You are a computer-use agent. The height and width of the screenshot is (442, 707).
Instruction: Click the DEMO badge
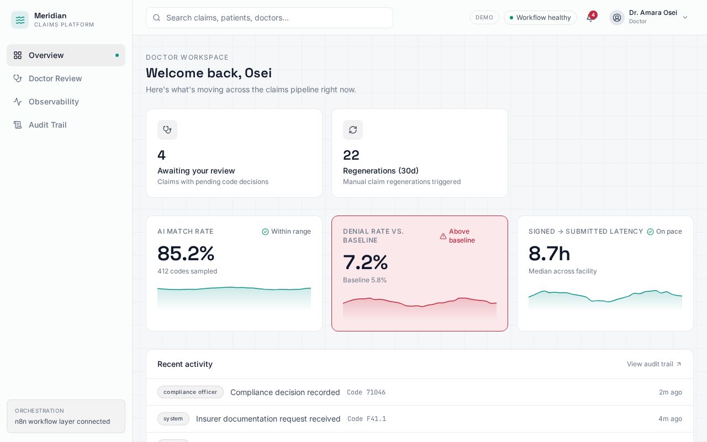click(484, 18)
